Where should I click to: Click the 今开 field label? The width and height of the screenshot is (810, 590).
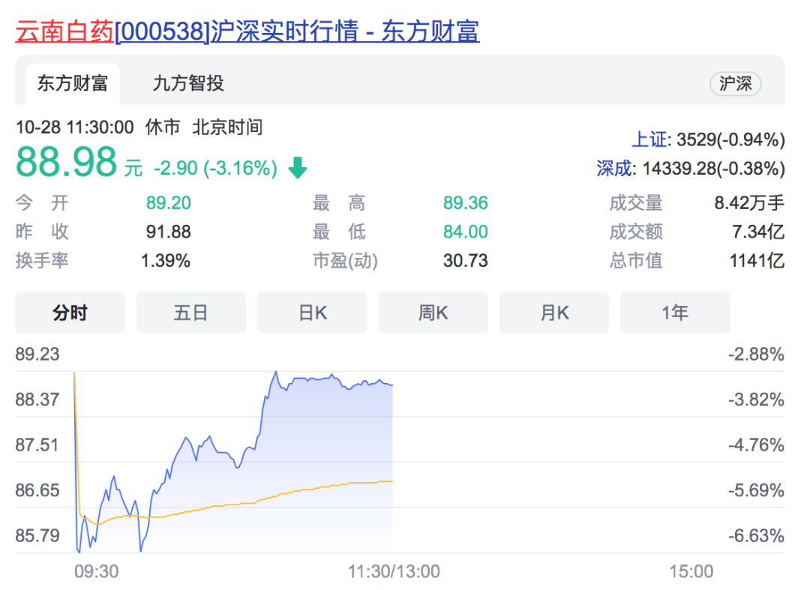(42, 203)
